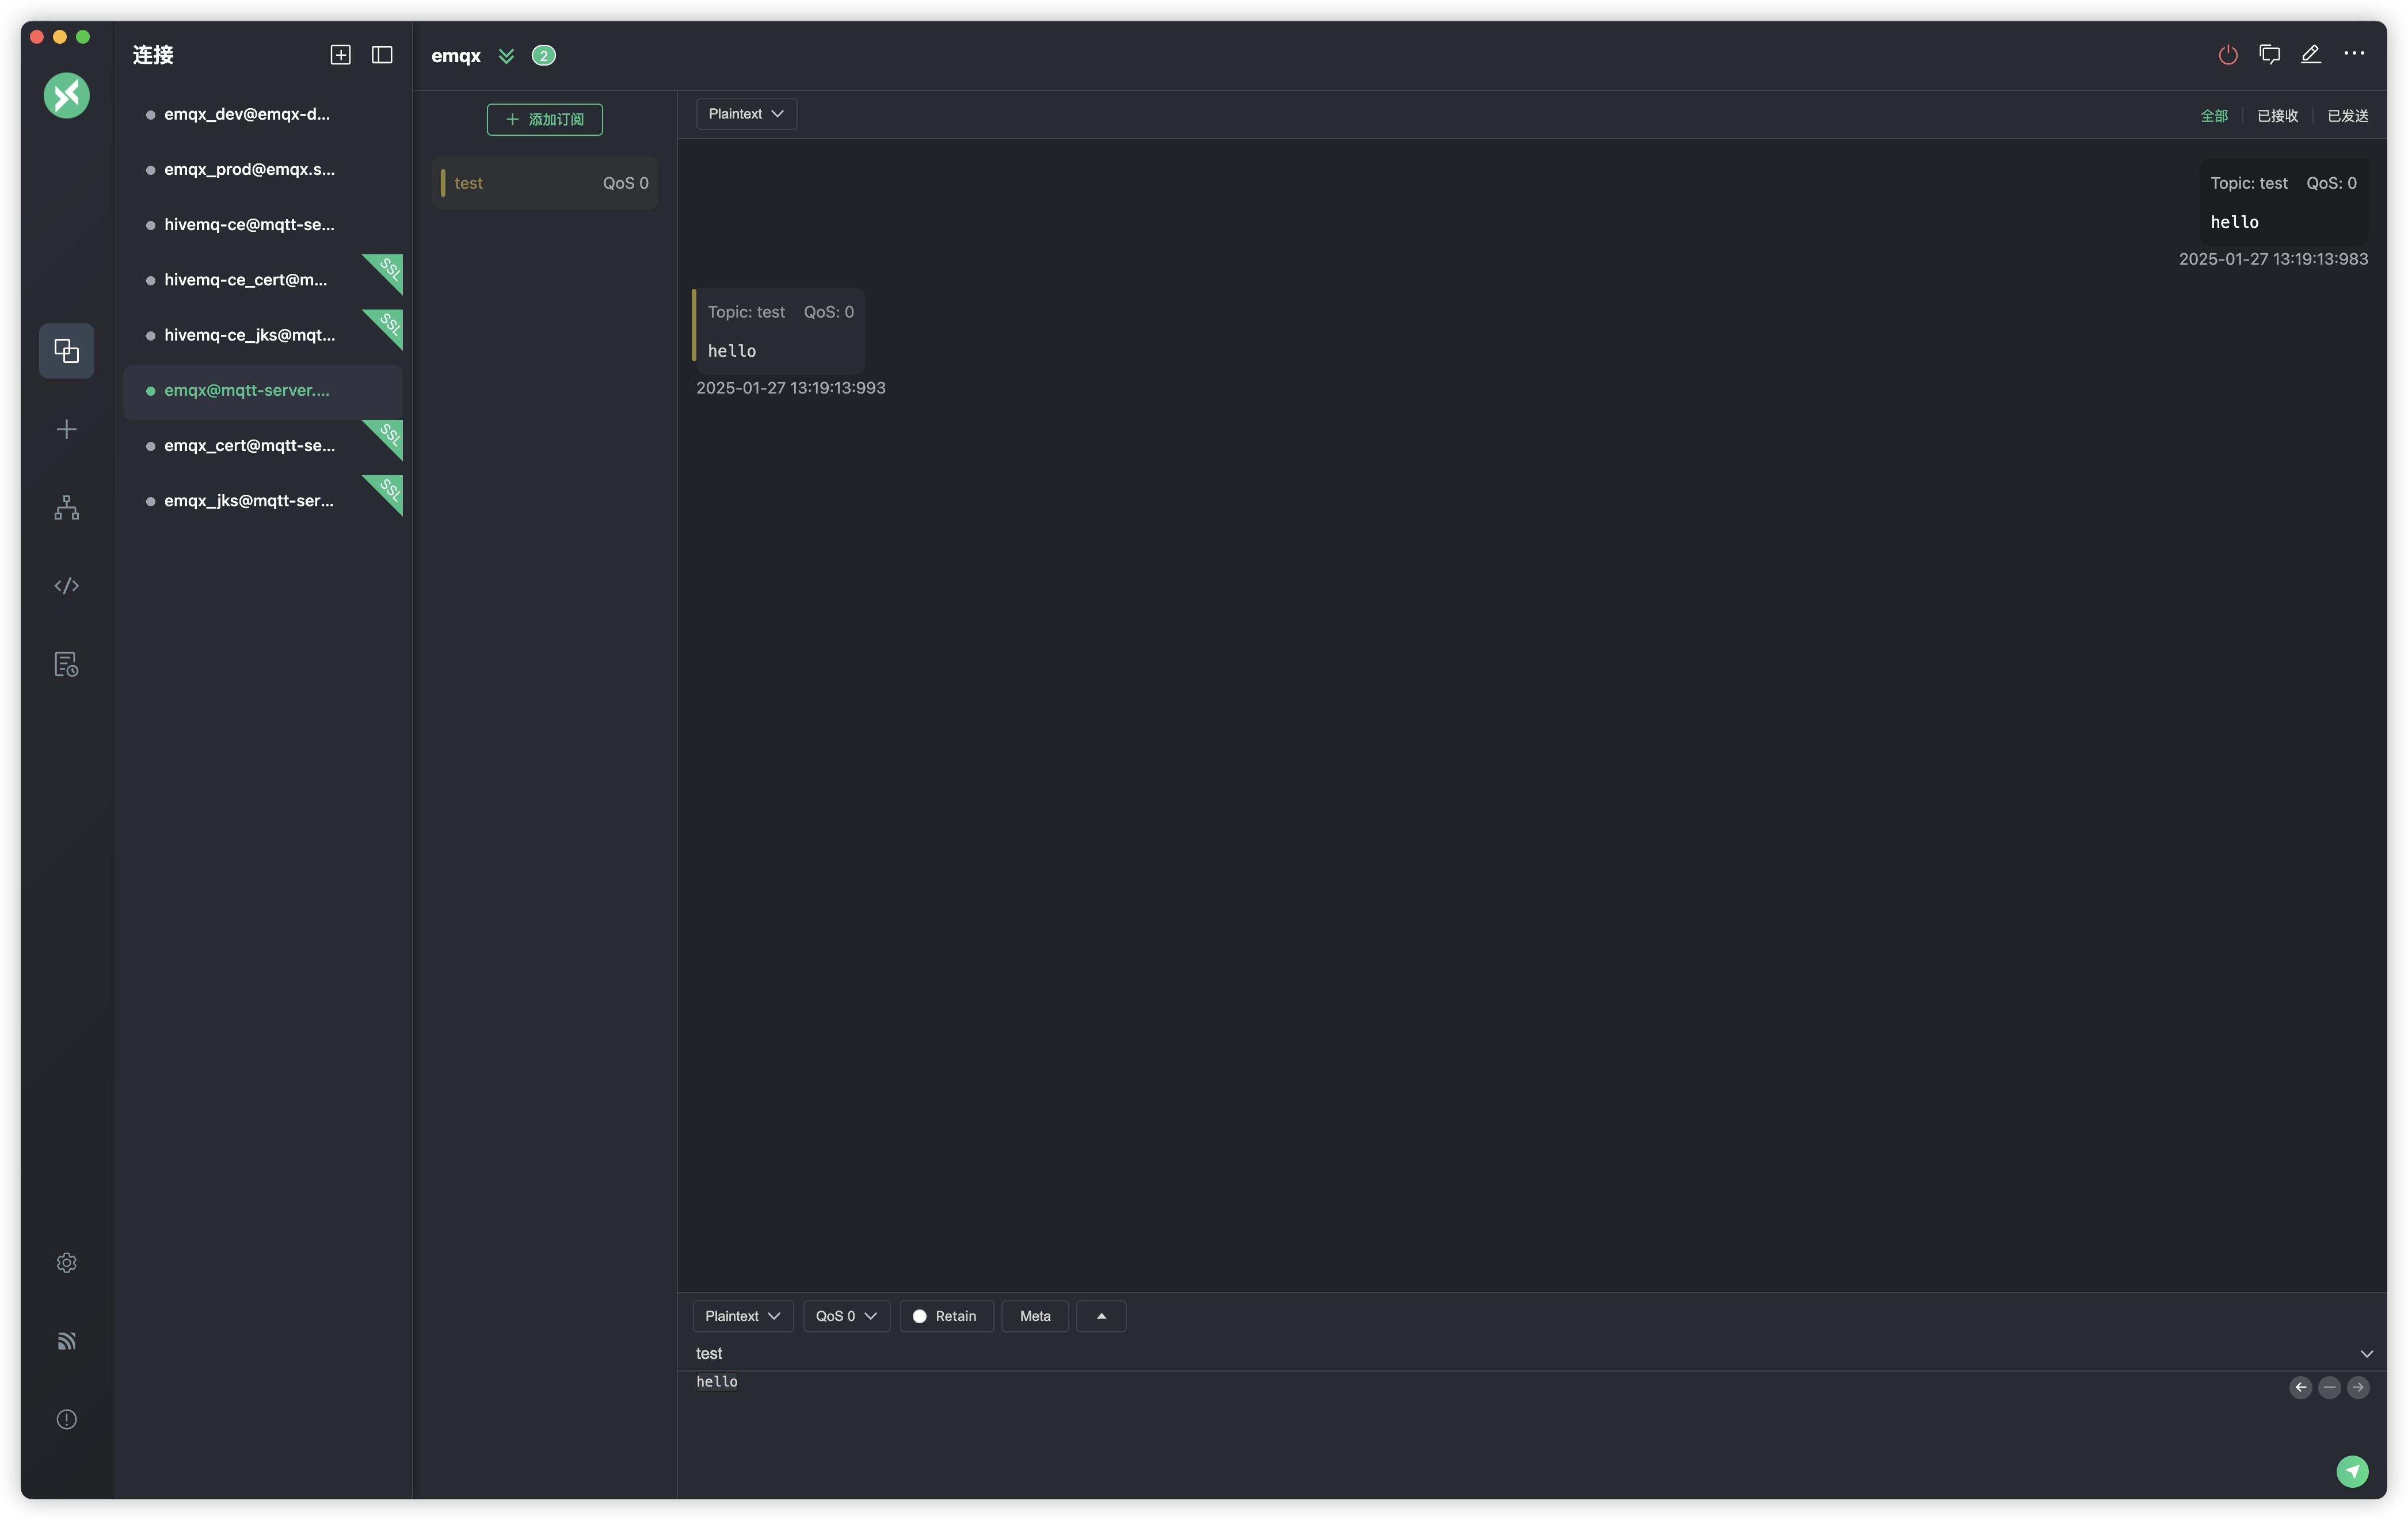
Task: Expand connection details double-chevron next to emqx
Action: pos(506,56)
